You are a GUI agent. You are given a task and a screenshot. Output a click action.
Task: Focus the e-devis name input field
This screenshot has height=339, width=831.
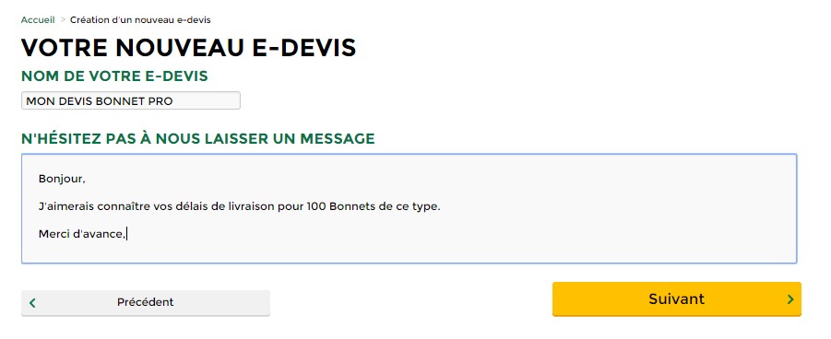pyautogui.click(x=131, y=100)
